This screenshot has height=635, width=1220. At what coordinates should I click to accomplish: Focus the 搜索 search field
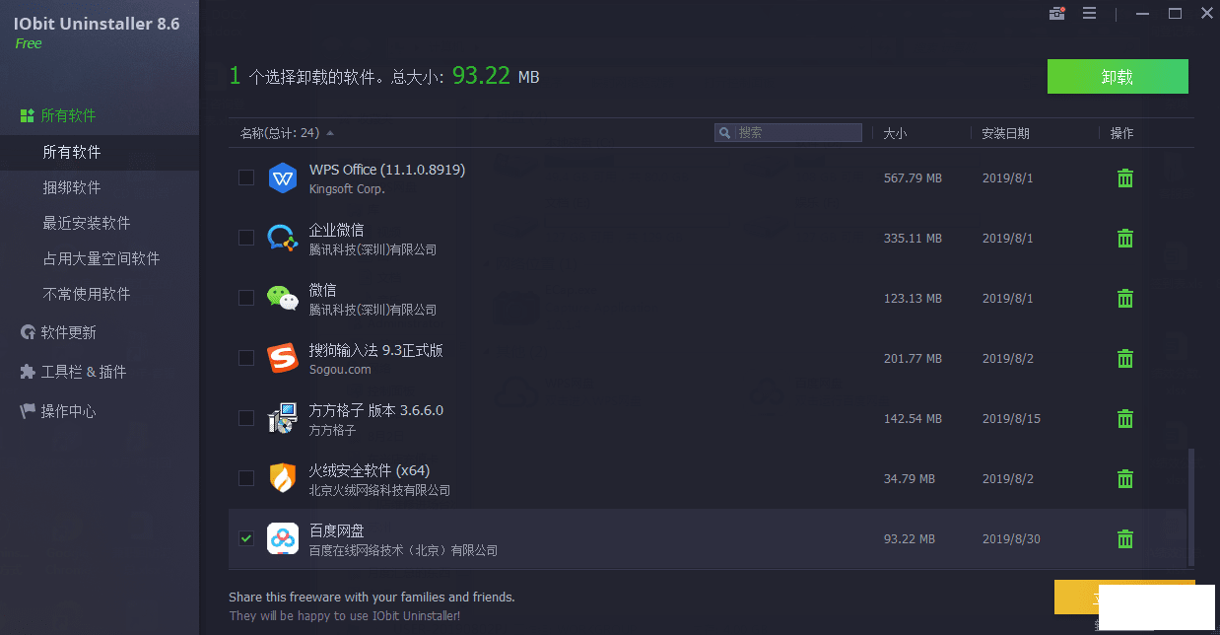point(788,133)
